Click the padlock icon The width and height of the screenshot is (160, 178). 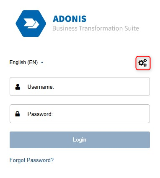pyautogui.click(x=18, y=114)
